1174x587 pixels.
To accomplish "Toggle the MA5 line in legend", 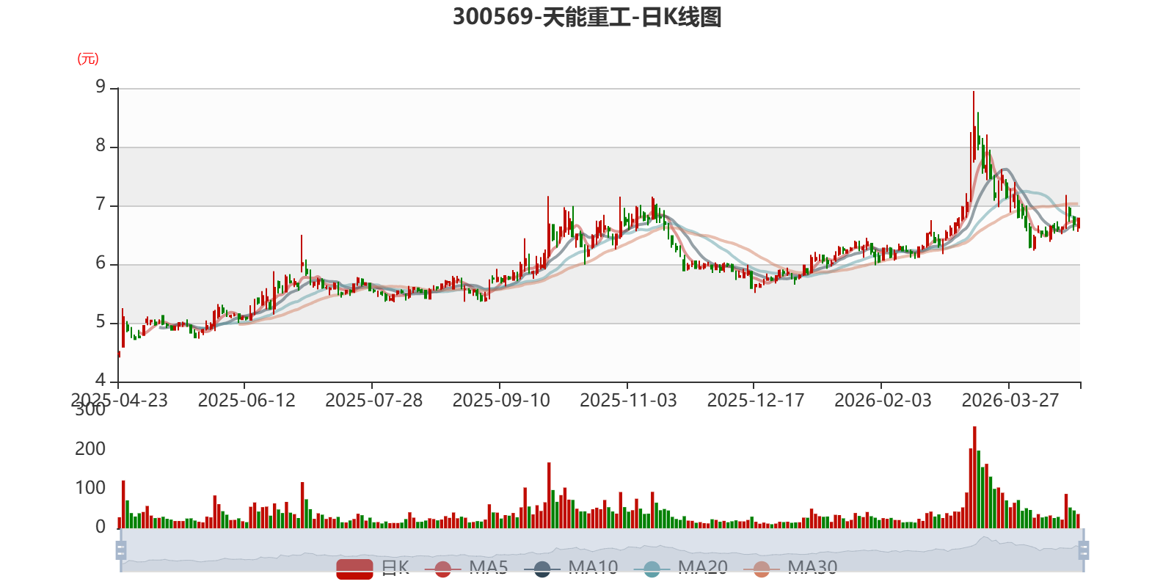I will point(466,569).
